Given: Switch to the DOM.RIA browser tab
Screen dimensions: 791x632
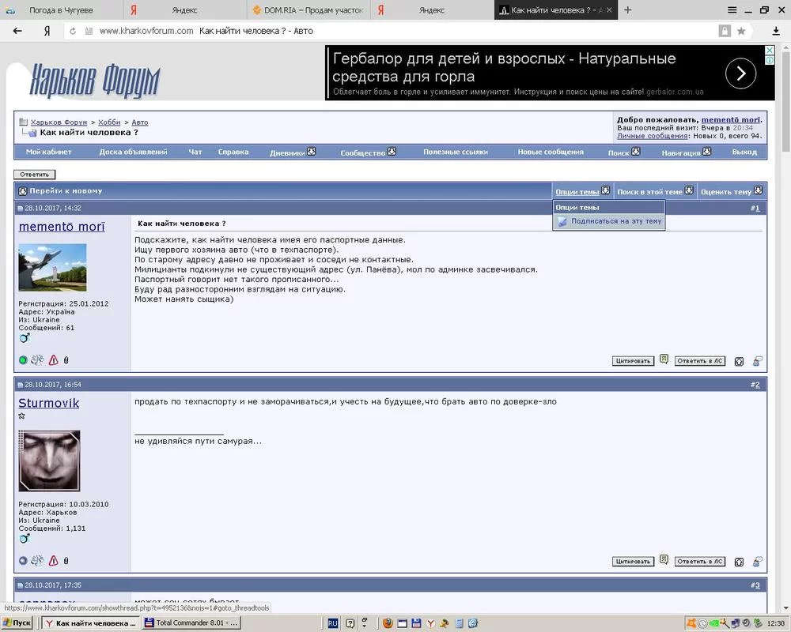Looking at the screenshot, I should pos(308,10).
